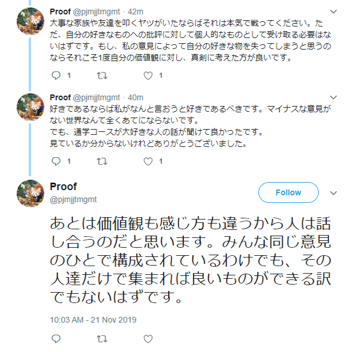Reply to the 42m tweet

coord(56,75)
